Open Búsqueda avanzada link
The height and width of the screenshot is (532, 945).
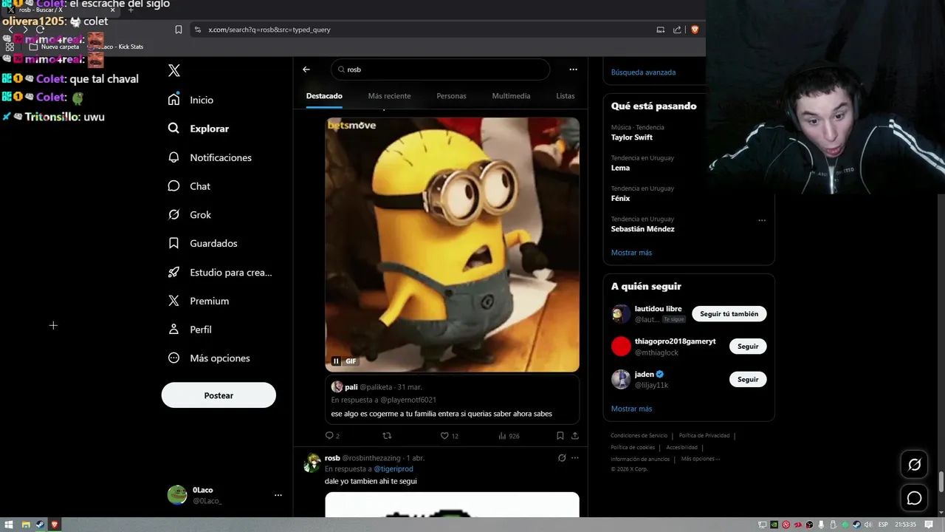point(643,72)
